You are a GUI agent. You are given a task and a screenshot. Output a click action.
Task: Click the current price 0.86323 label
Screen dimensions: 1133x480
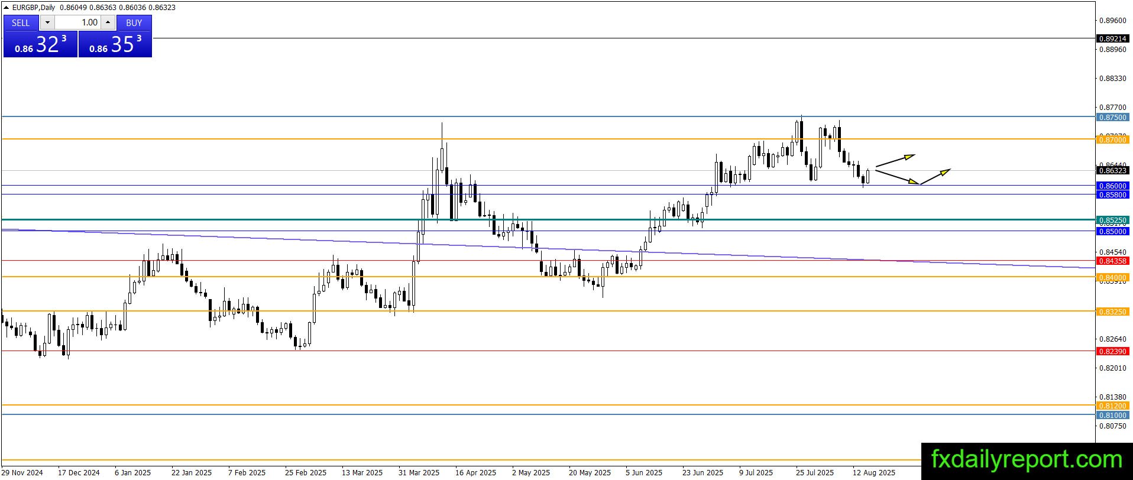click(x=1112, y=170)
